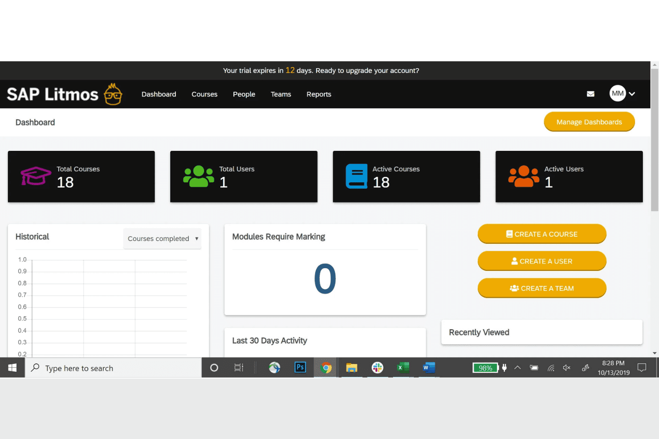
Task: Click the Last 30 Days Activity heading
Action: coord(269,341)
